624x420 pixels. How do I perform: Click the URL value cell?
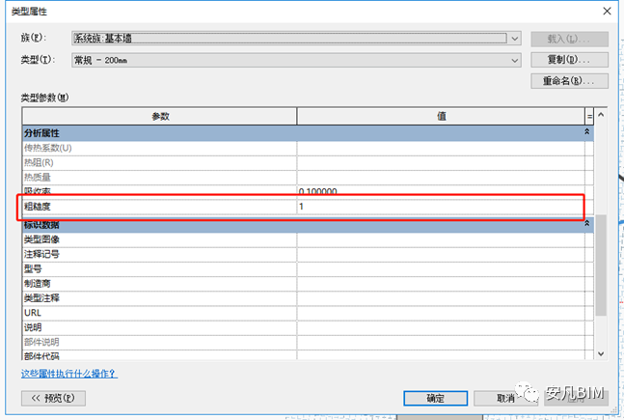click(440, 313)
